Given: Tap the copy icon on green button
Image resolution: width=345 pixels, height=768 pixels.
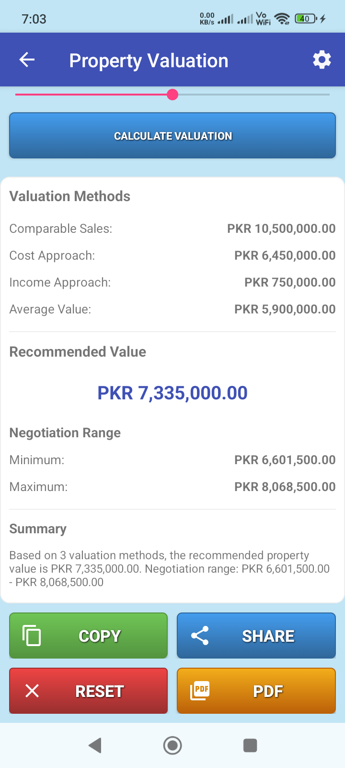Looking at the screenshot, I should tap(32, 636).
